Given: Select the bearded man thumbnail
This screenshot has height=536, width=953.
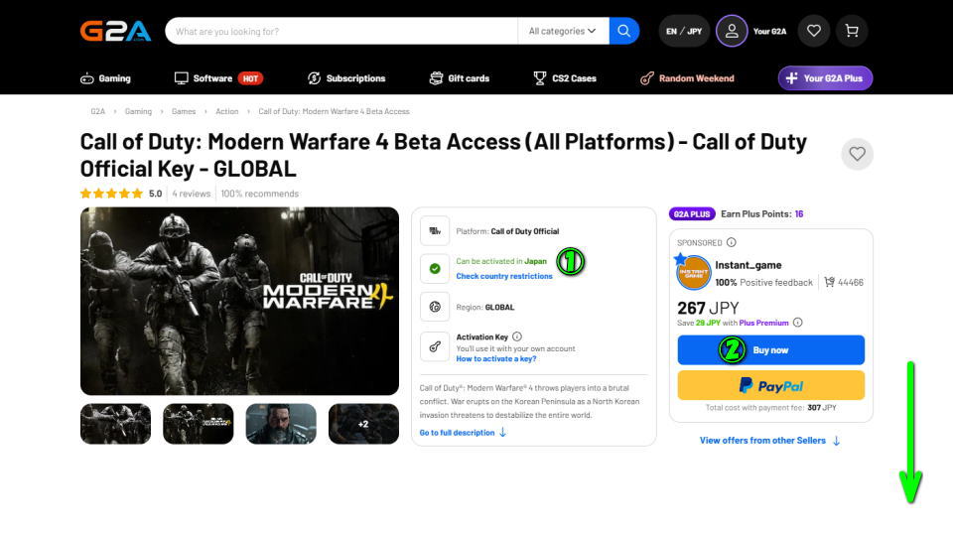Looking at the screenshot, I should (281, 424).
